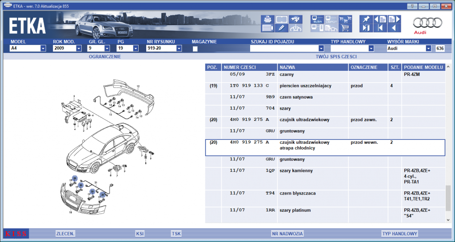Click the PODANIE MODELU column header
The image size is (455, 242).
click(423, 67)
